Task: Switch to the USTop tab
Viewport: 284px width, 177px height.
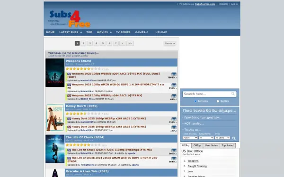Action: click(186, 145)
